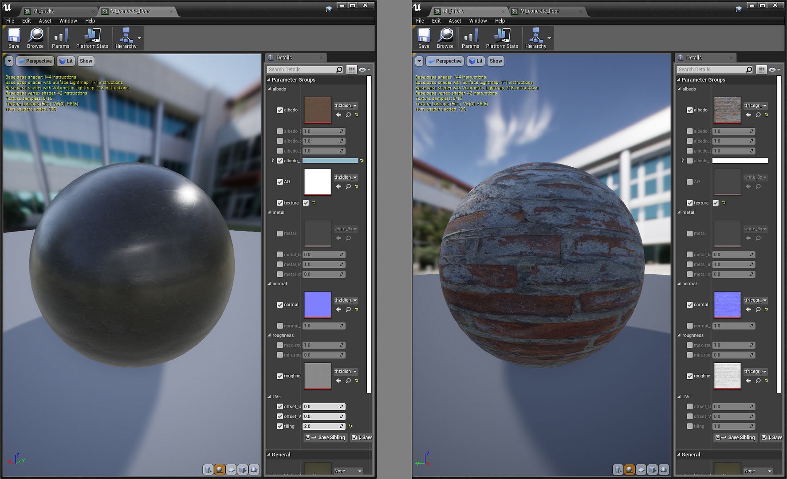Set left viewport preview mesh to plane
Image resolution: width=787 pixels, height=479 pixels.
click(231, 469)
